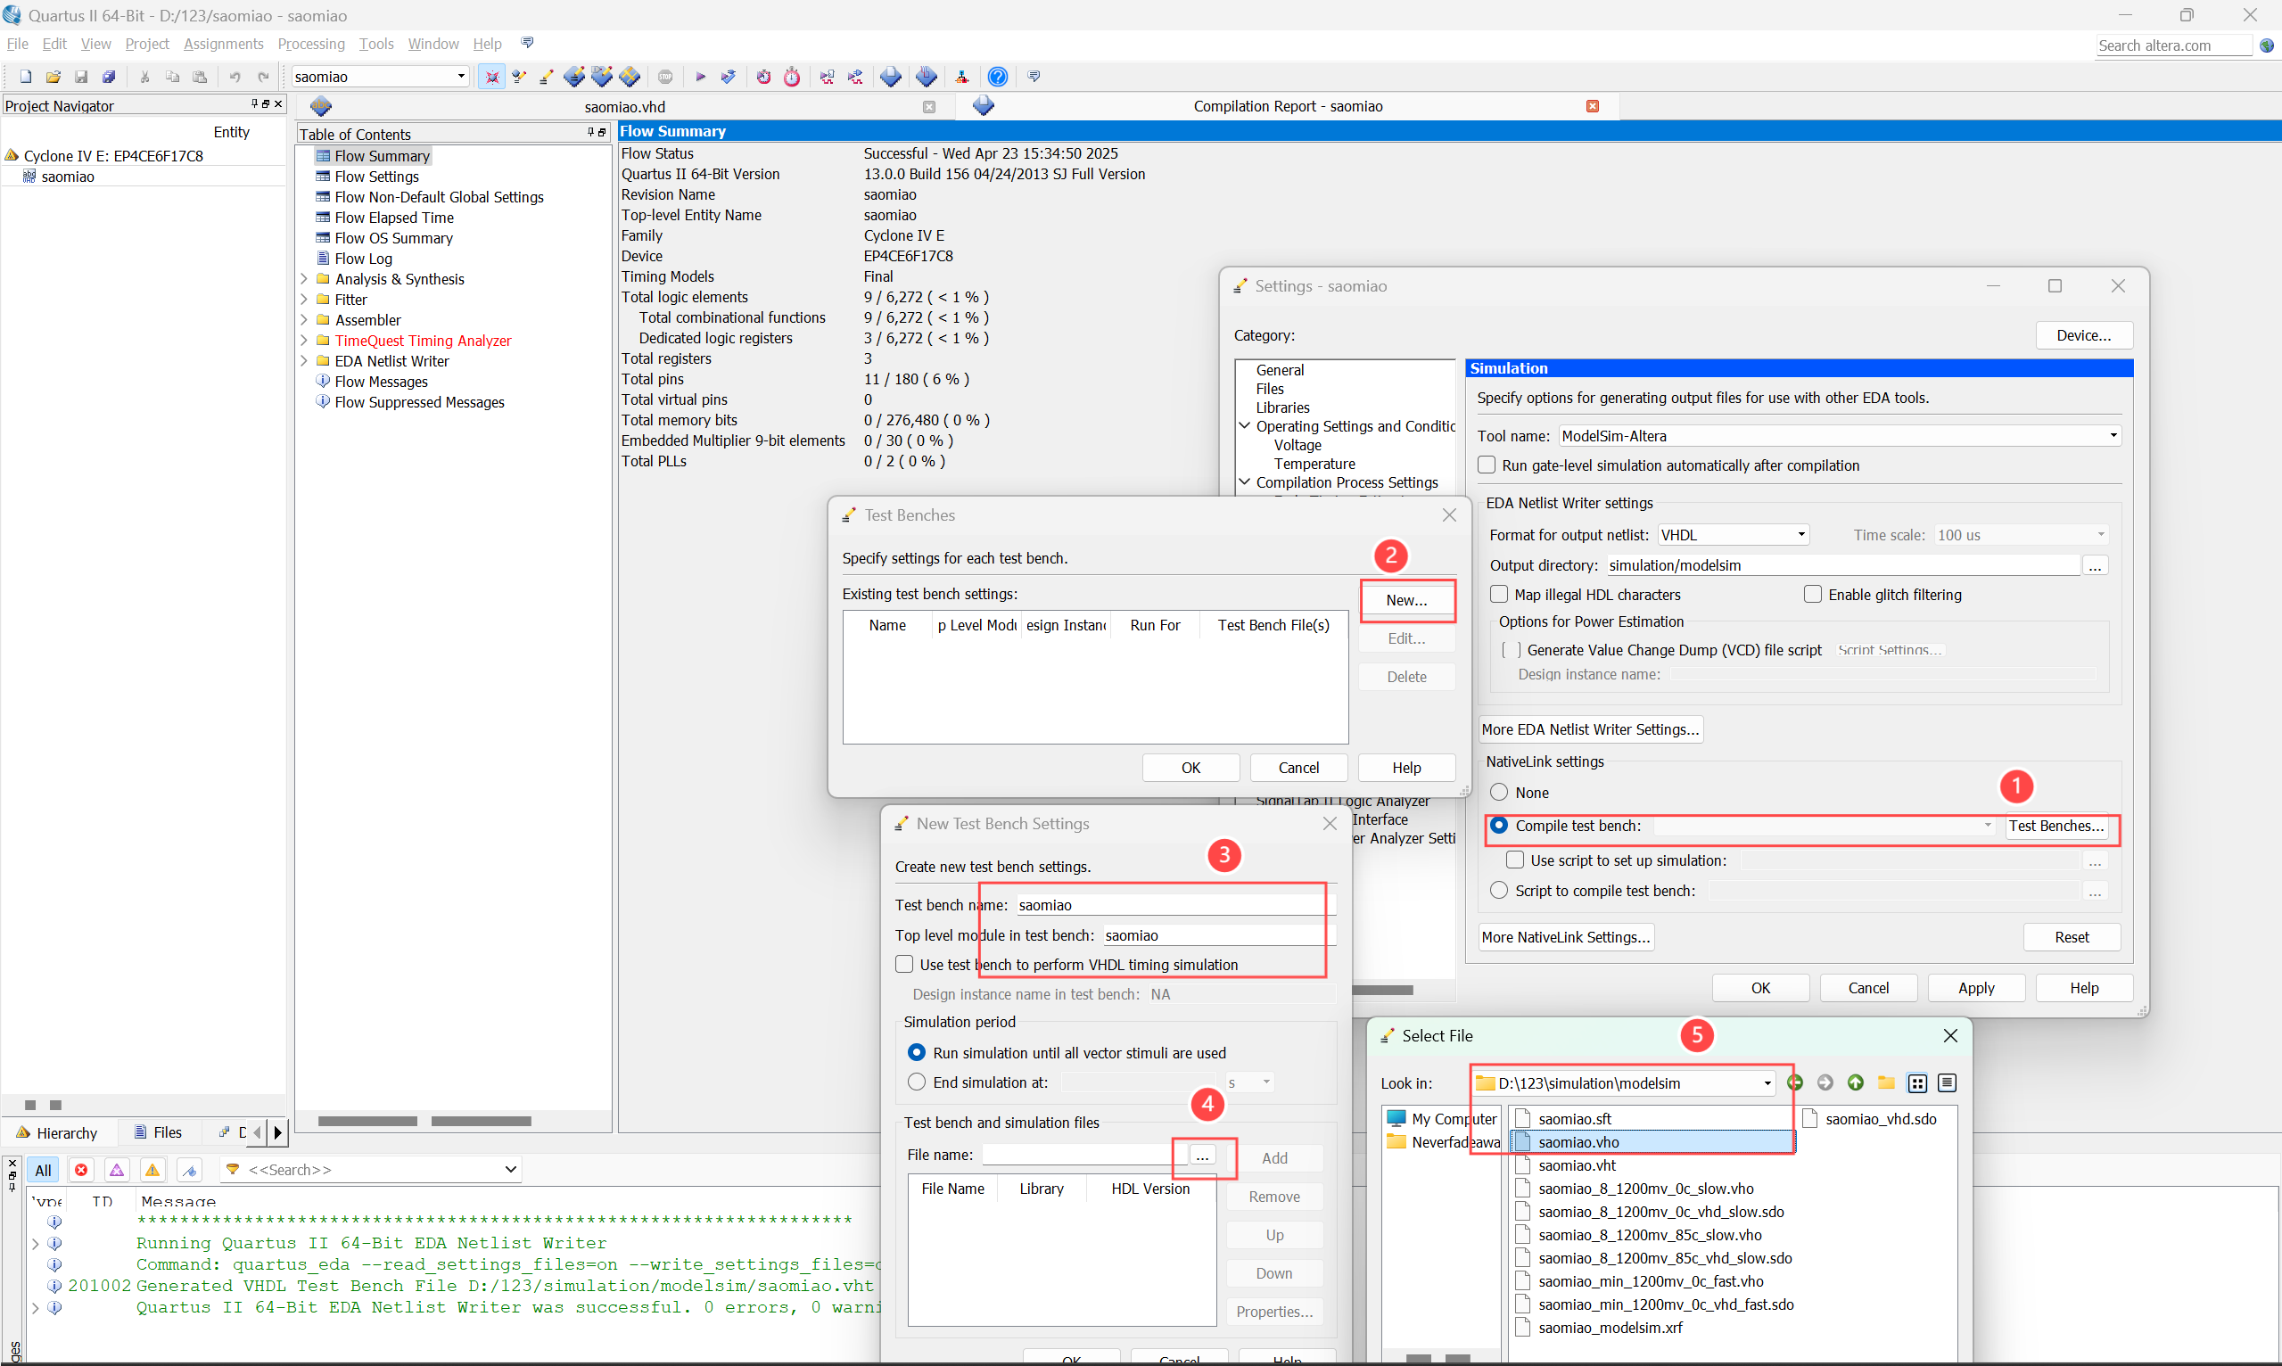
Task: Click the New... button in Test Benches
Action: pyautogui.click(x=1405, y=599)
